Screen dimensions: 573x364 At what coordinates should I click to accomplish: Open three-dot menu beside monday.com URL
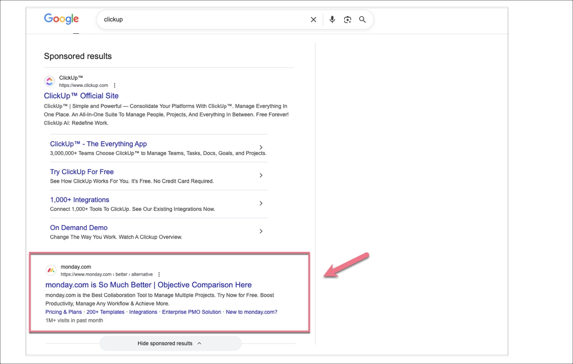coord(159,274)
